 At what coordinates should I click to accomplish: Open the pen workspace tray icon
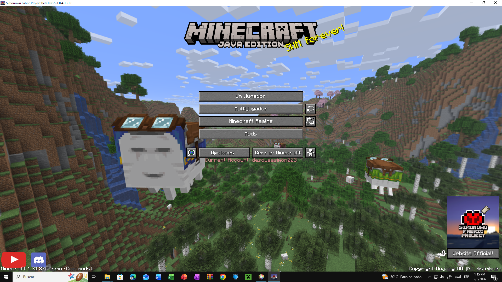449,277
